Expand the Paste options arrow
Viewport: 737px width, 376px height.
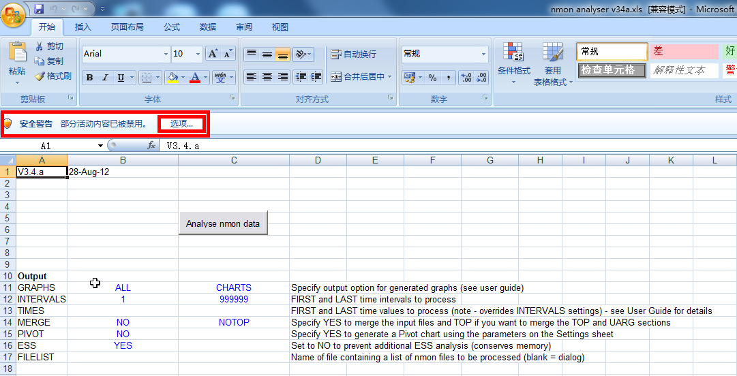(17, 82)
